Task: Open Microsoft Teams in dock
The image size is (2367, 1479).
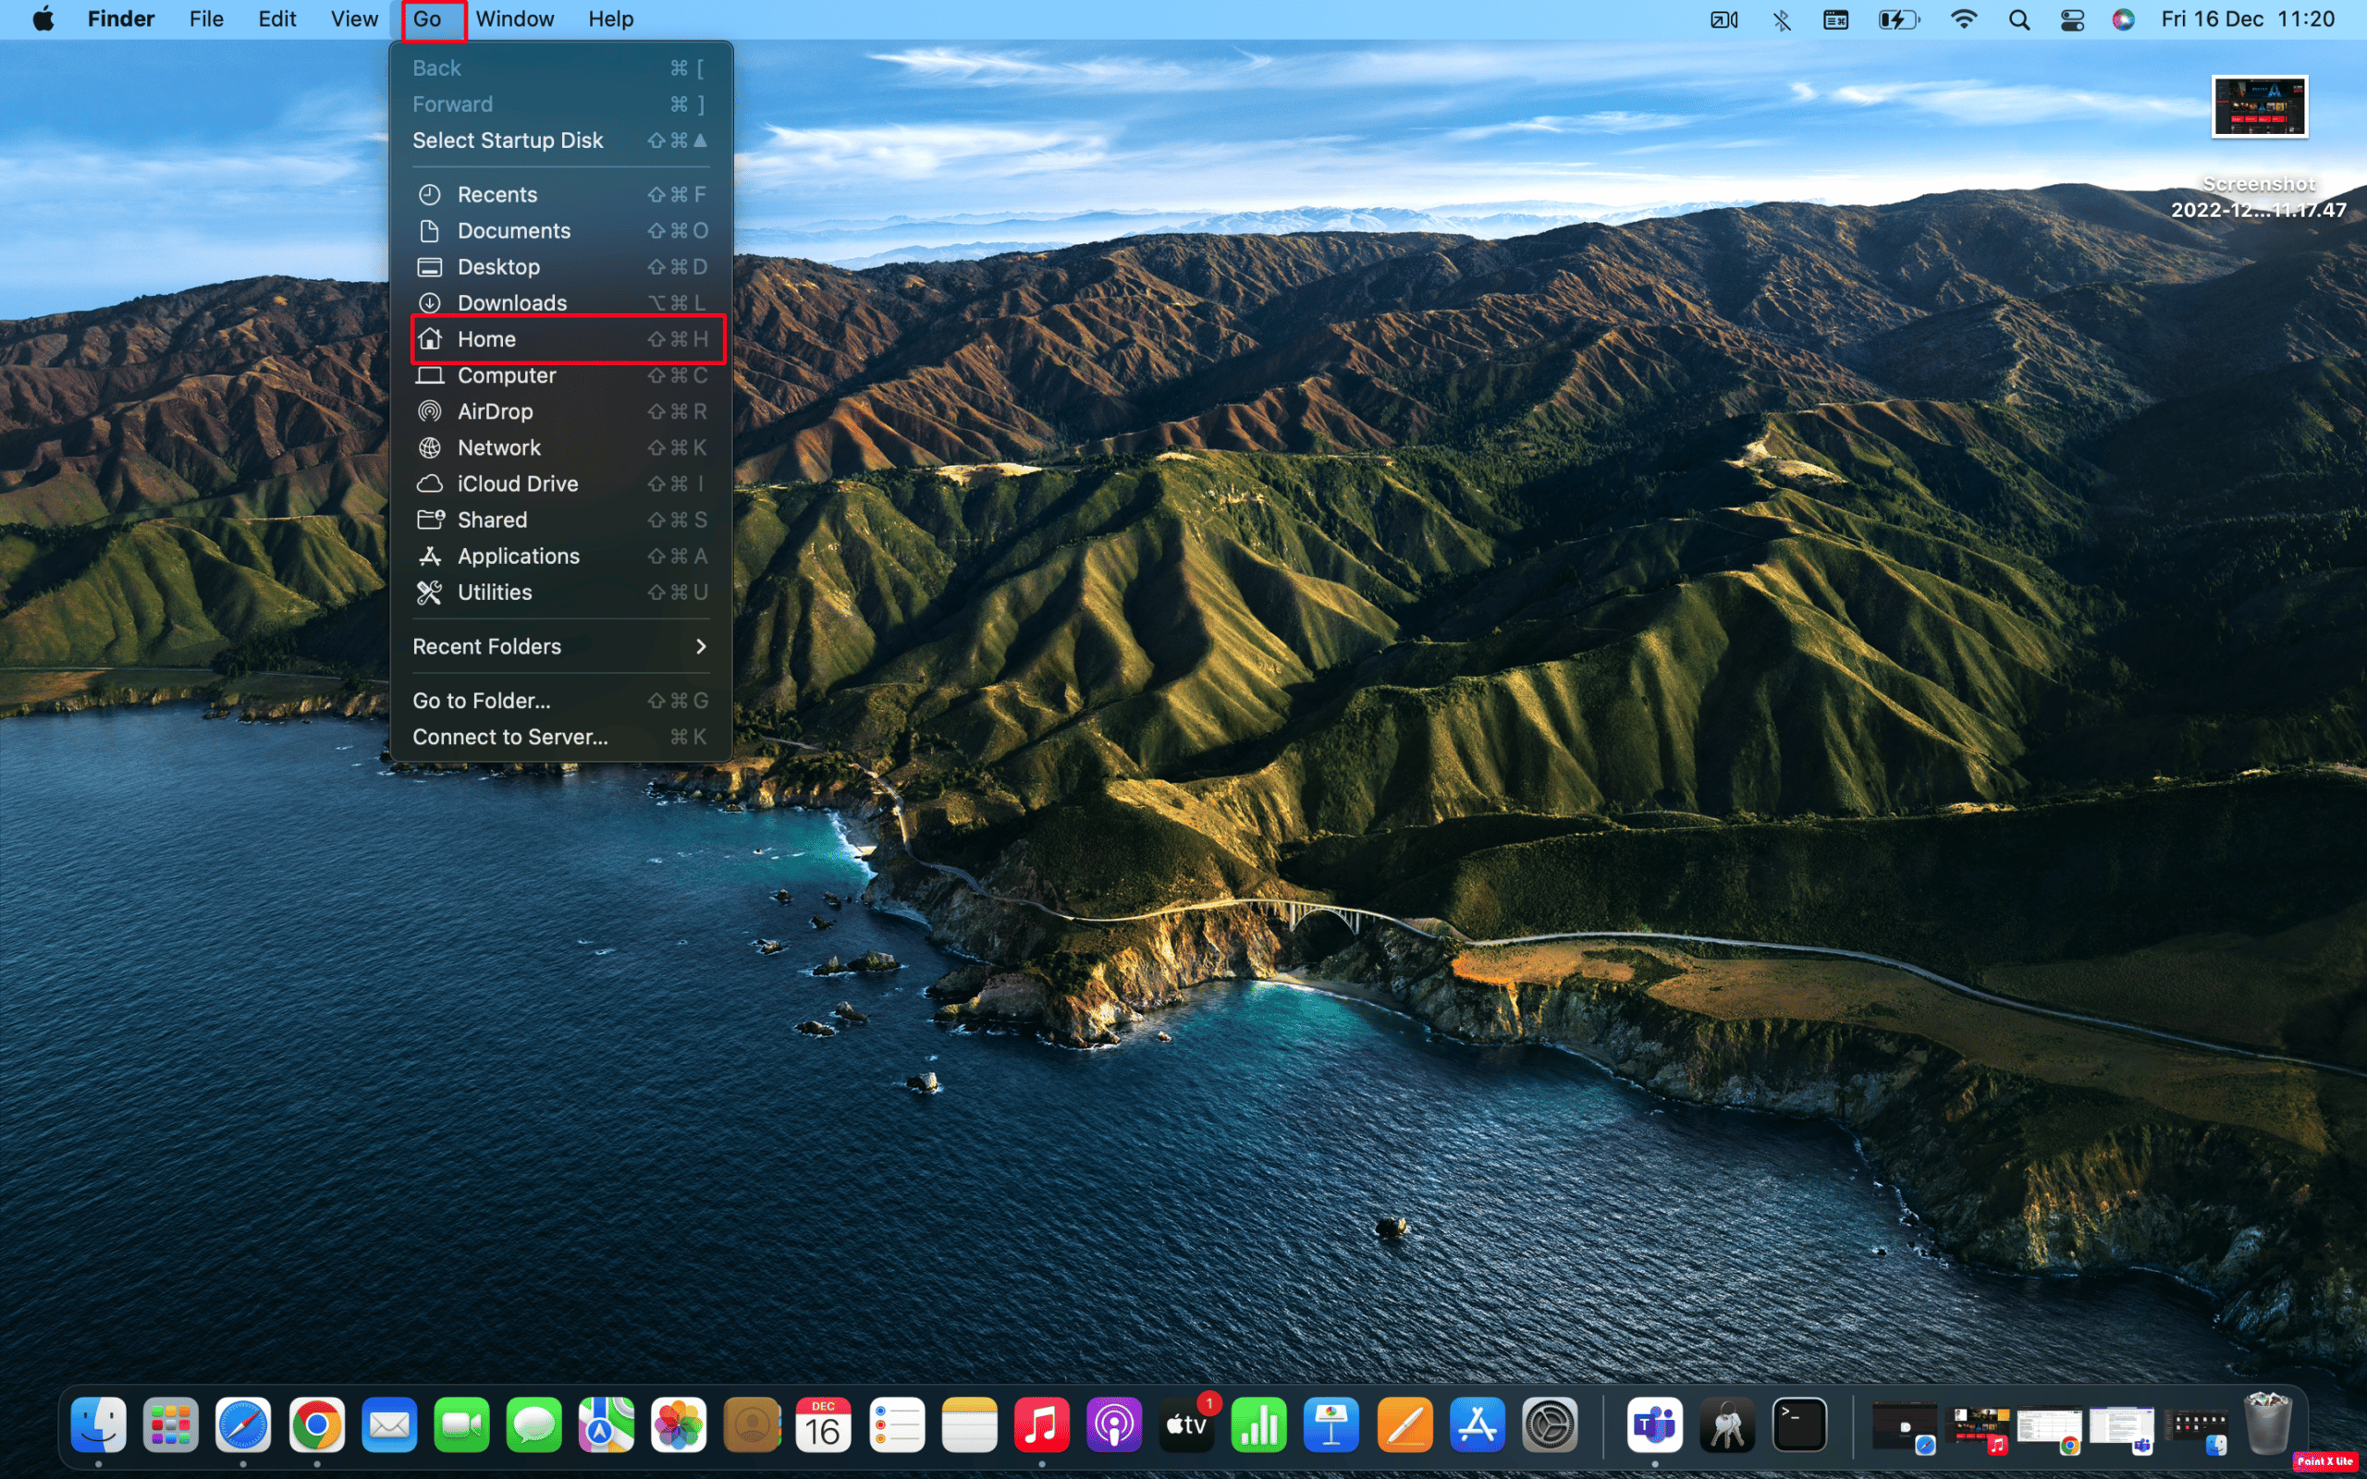Action: (1654, 1425)
